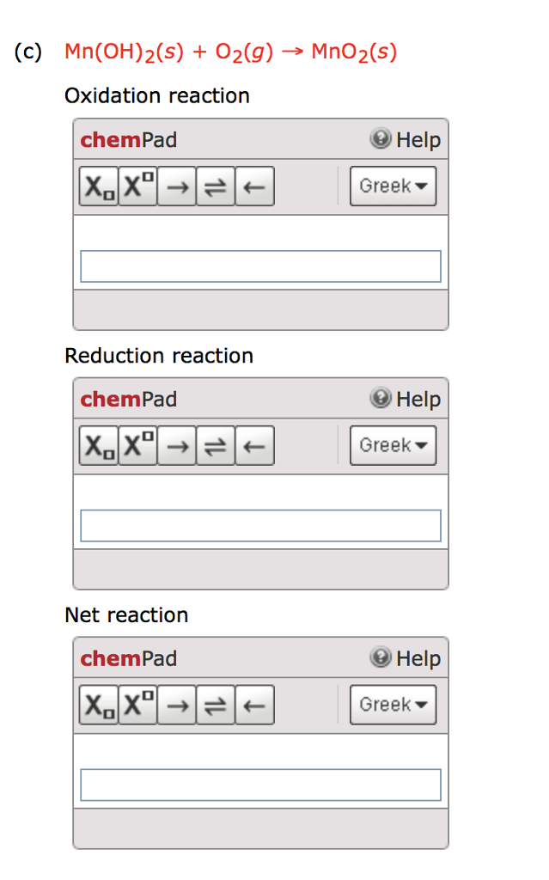Insert a left arrow in the Reduction chemPad
549x880 pixels.
point(254,445)
